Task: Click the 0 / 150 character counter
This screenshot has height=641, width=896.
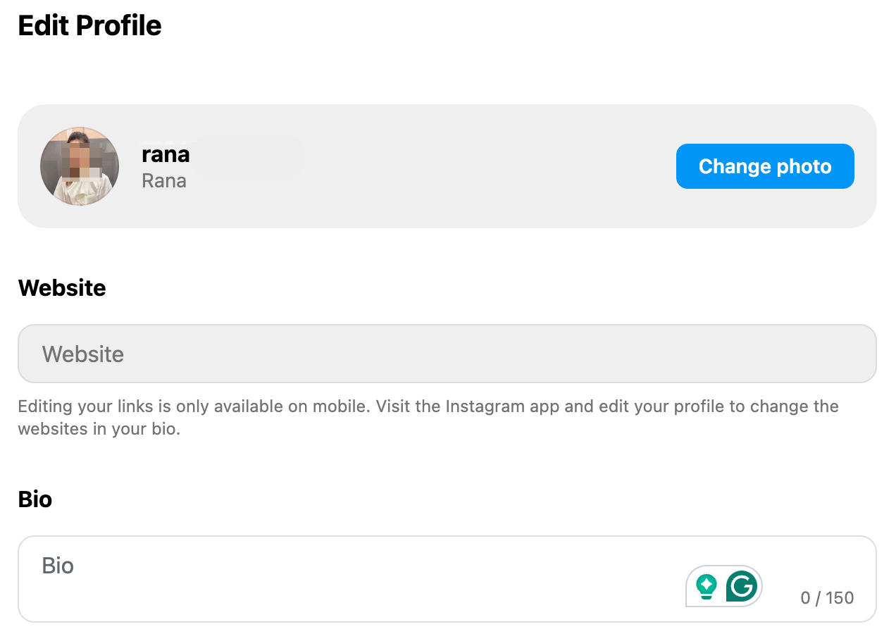Action: [828, 597]
